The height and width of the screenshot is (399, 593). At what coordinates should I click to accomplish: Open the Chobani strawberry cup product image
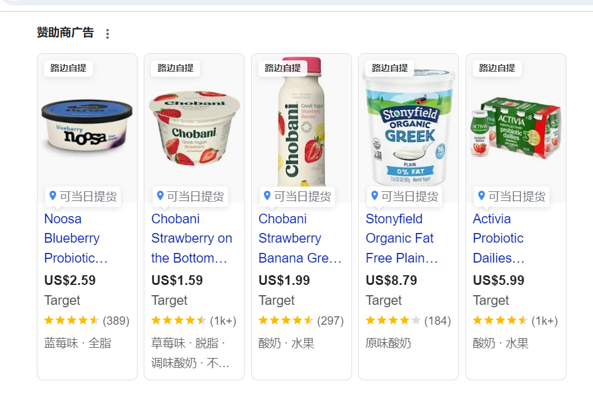coord(194,127)
